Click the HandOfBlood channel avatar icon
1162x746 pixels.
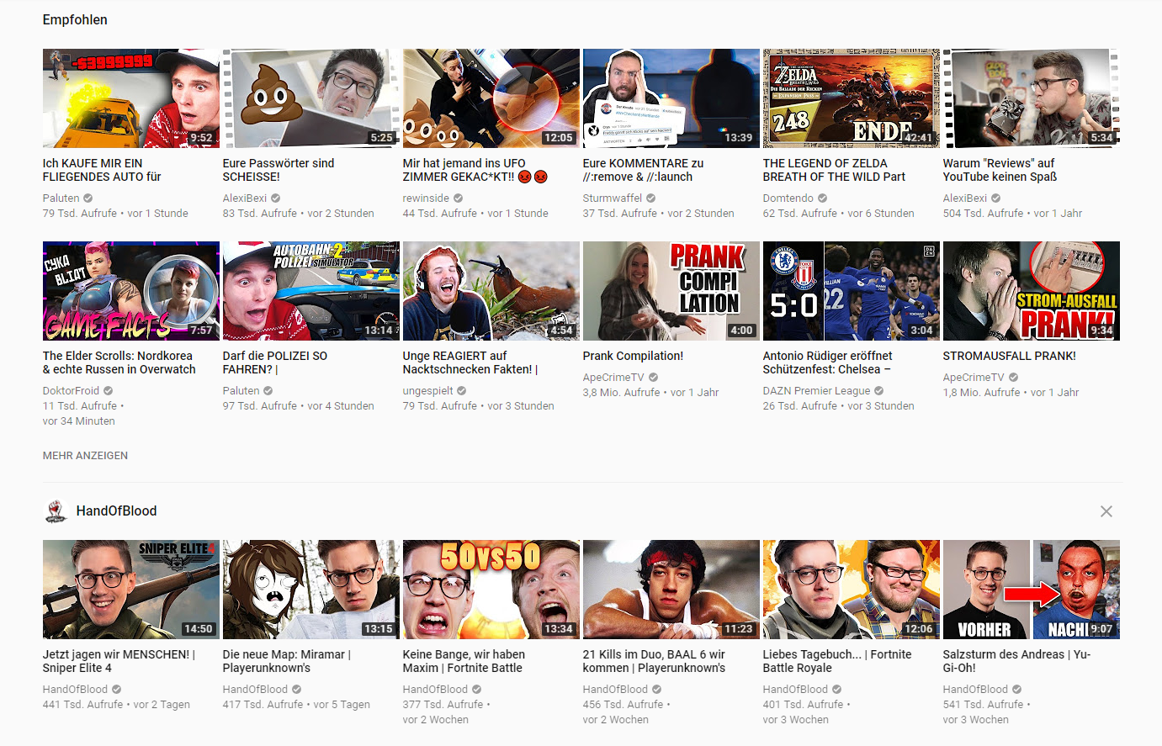point(56,511)
